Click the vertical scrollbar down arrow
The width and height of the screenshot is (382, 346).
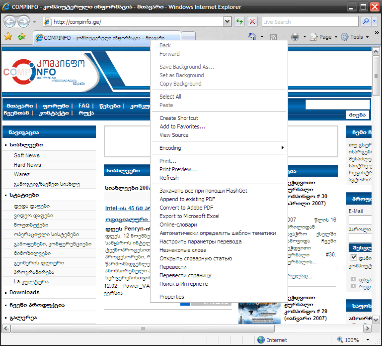tap(376, 320)
